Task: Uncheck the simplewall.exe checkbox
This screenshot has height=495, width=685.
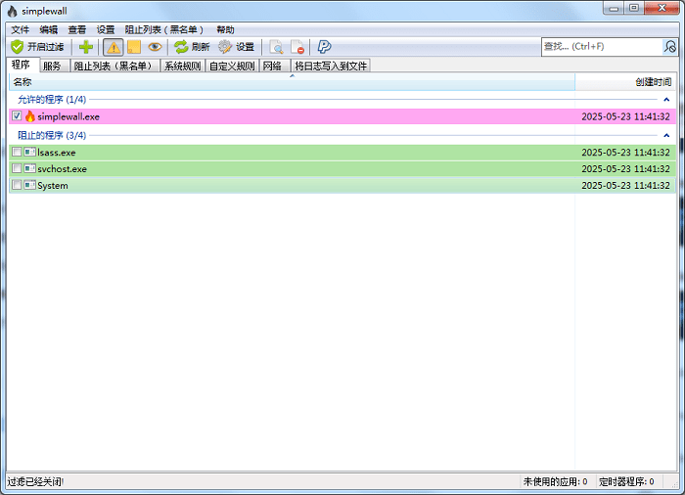Action: pyautogui.click(x=17, y=116)
